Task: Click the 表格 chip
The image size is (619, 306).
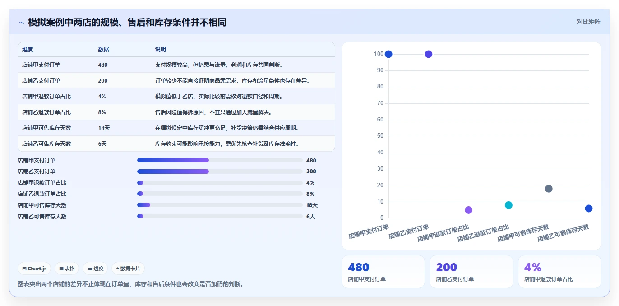Action: 67,269
